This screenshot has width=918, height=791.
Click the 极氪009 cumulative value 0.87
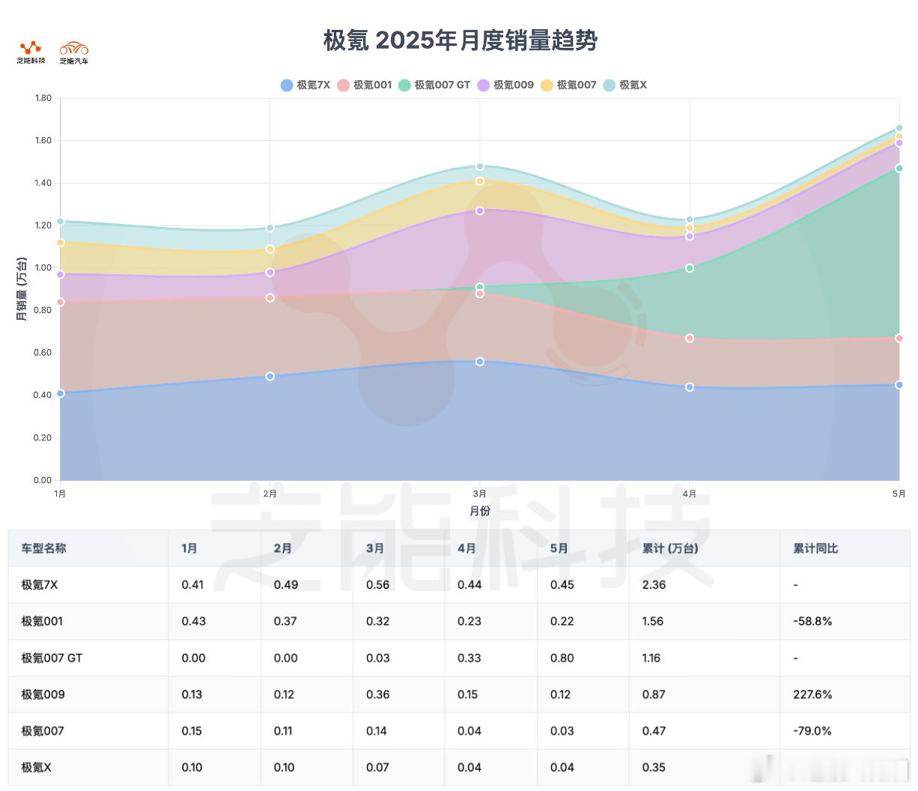tap(654, 694)
